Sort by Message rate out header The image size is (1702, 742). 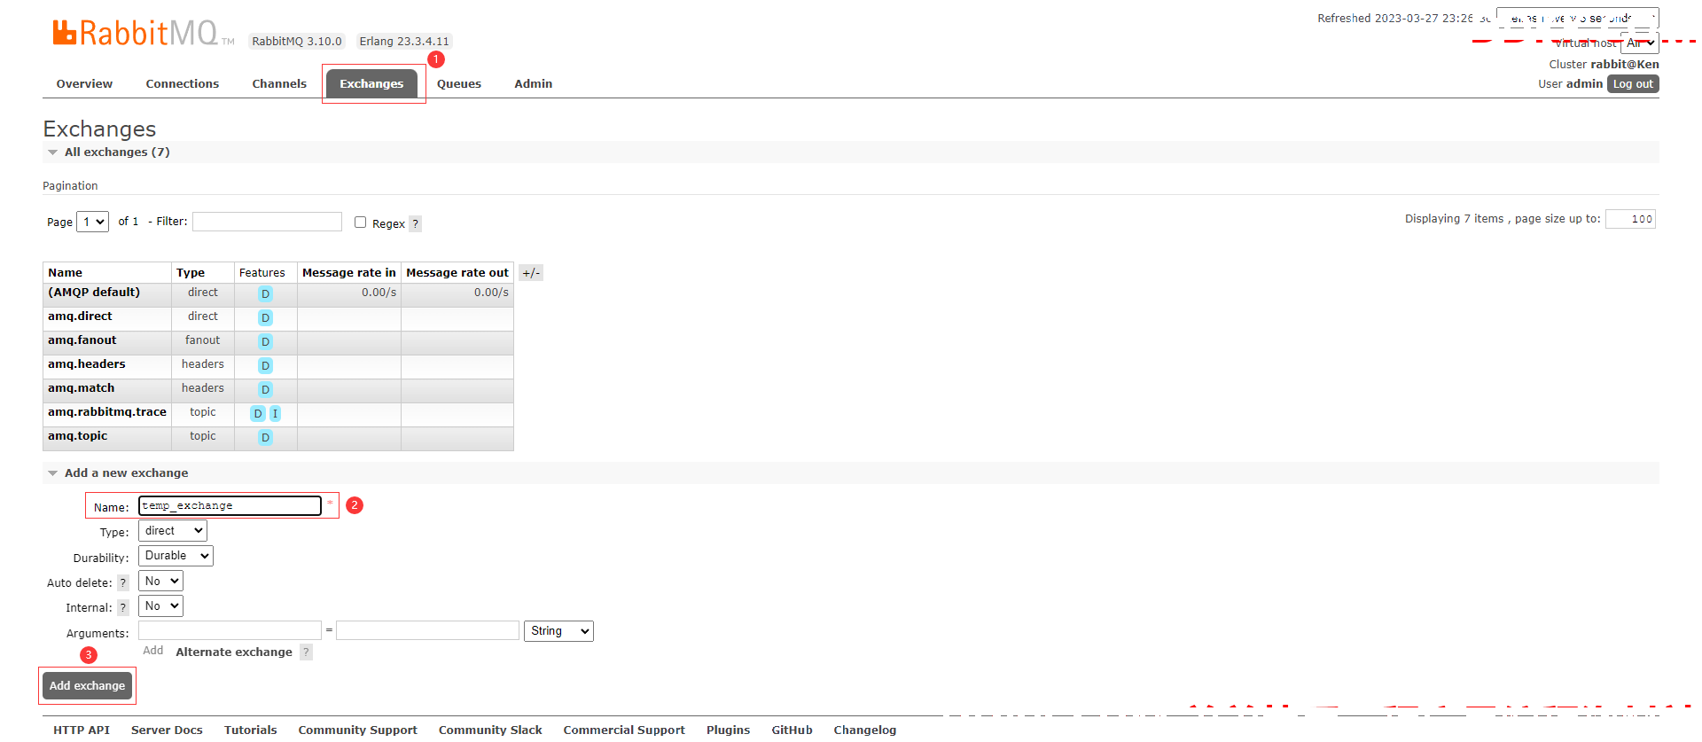point(457,272)
